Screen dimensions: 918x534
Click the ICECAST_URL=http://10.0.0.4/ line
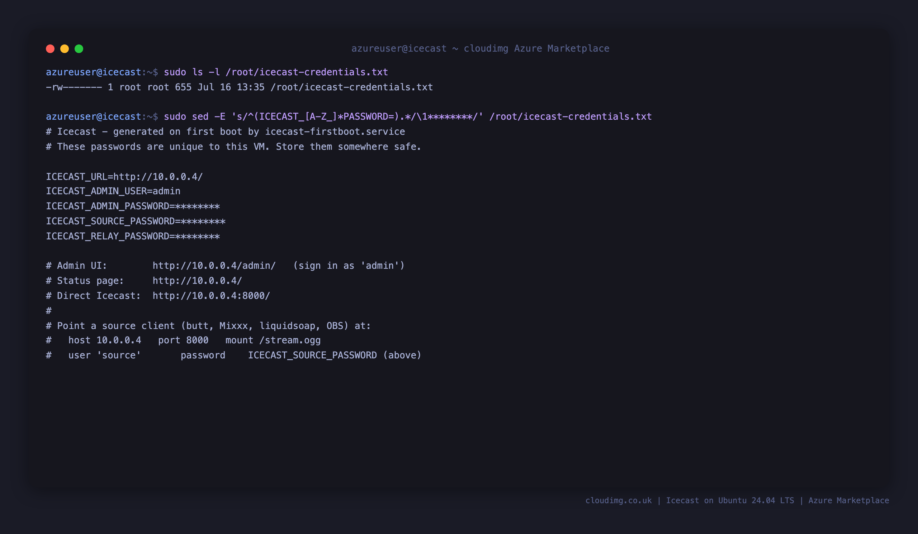pyautogui.click(x=124, y=177)
